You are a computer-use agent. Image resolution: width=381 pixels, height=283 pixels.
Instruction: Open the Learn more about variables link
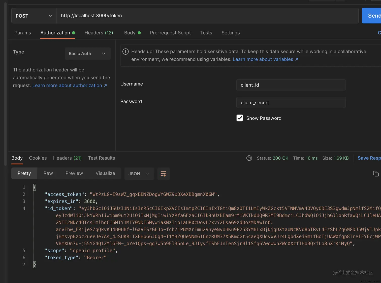click(x=265, y=59)
